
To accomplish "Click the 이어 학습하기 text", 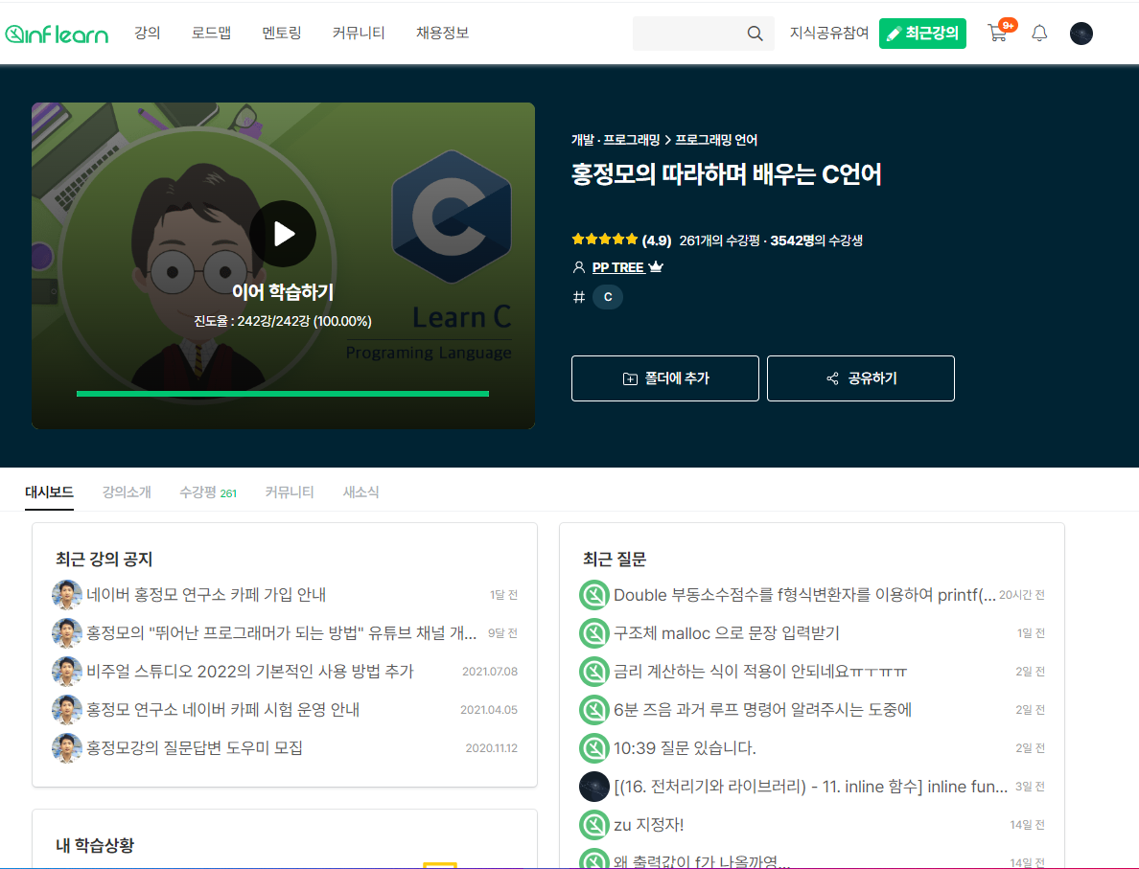I will [x=283, y=292].
